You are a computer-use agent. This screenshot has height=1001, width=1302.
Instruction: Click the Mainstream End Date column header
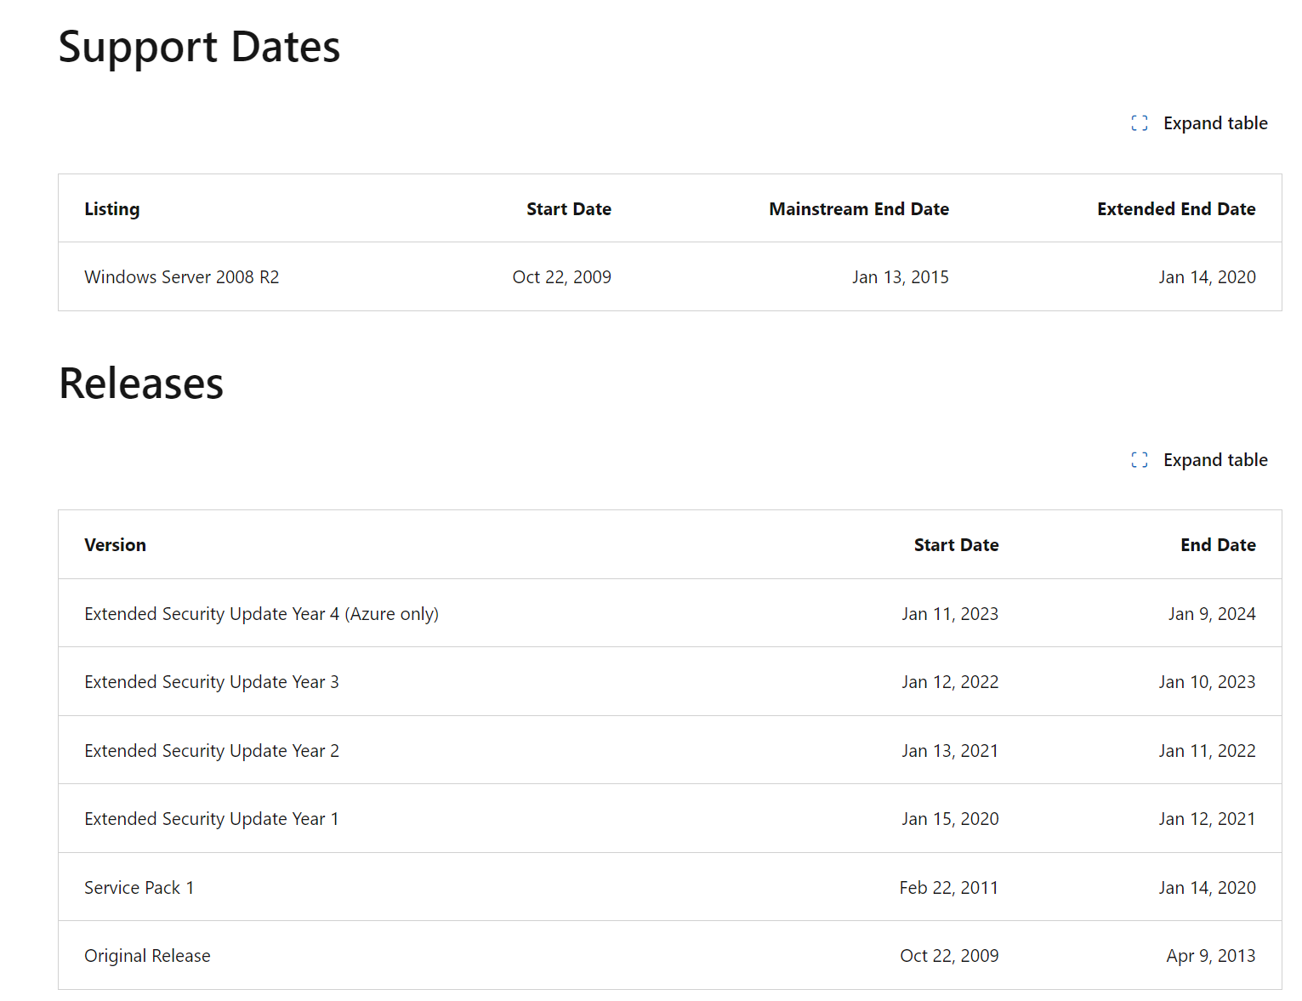859,209
